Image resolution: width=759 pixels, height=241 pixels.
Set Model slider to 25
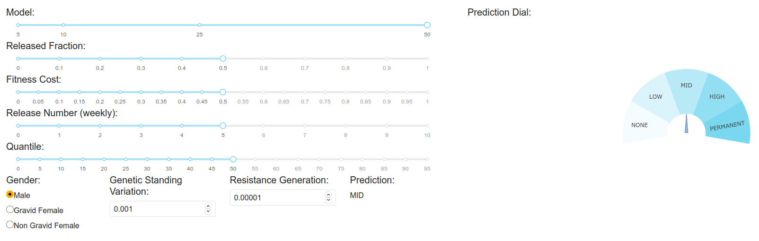(x=200, y=25)
